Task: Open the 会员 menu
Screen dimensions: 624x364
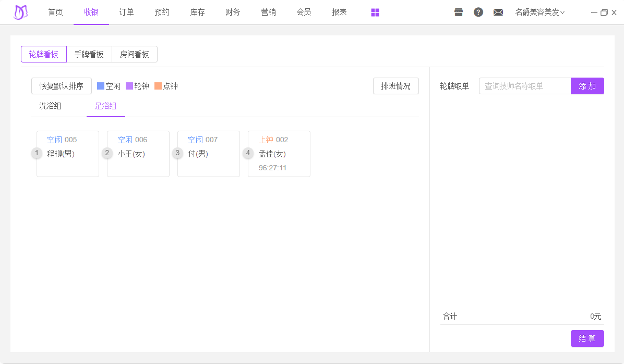Action: [304, 12]
